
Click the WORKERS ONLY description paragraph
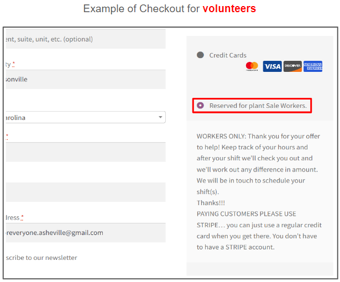coord(258,169)
